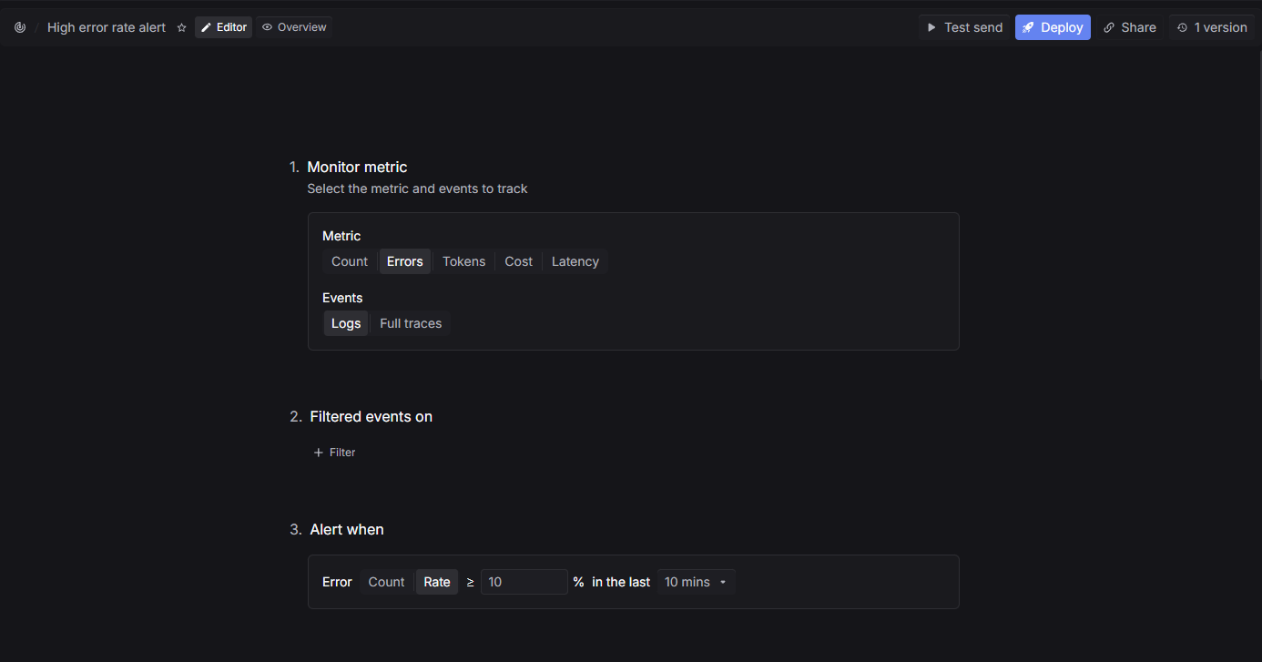The image size is (1262, 662).
Task: Switch to the Editor tab
Action: 223,27
